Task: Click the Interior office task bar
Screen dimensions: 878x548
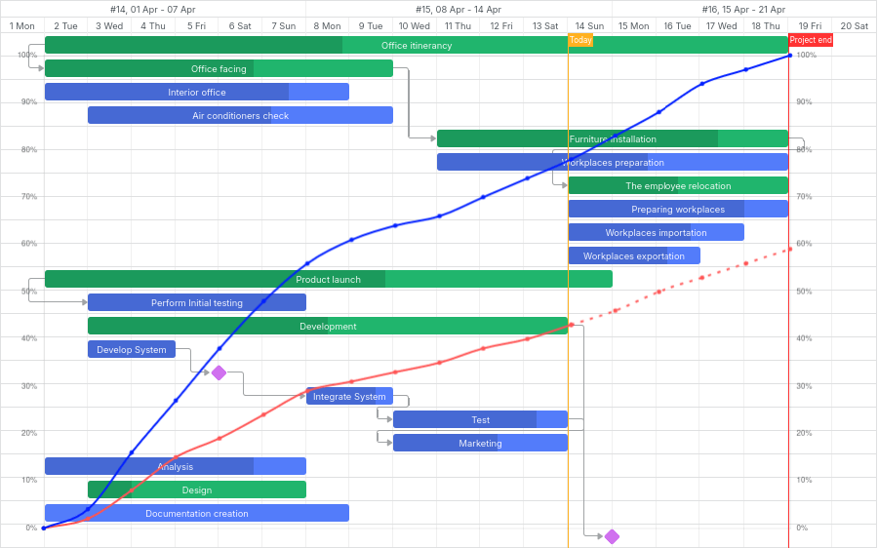Action: coord(196,92)
